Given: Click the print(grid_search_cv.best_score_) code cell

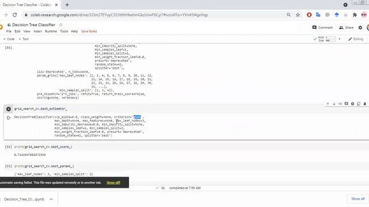Looking at the screenshot, I should (43, 147).
